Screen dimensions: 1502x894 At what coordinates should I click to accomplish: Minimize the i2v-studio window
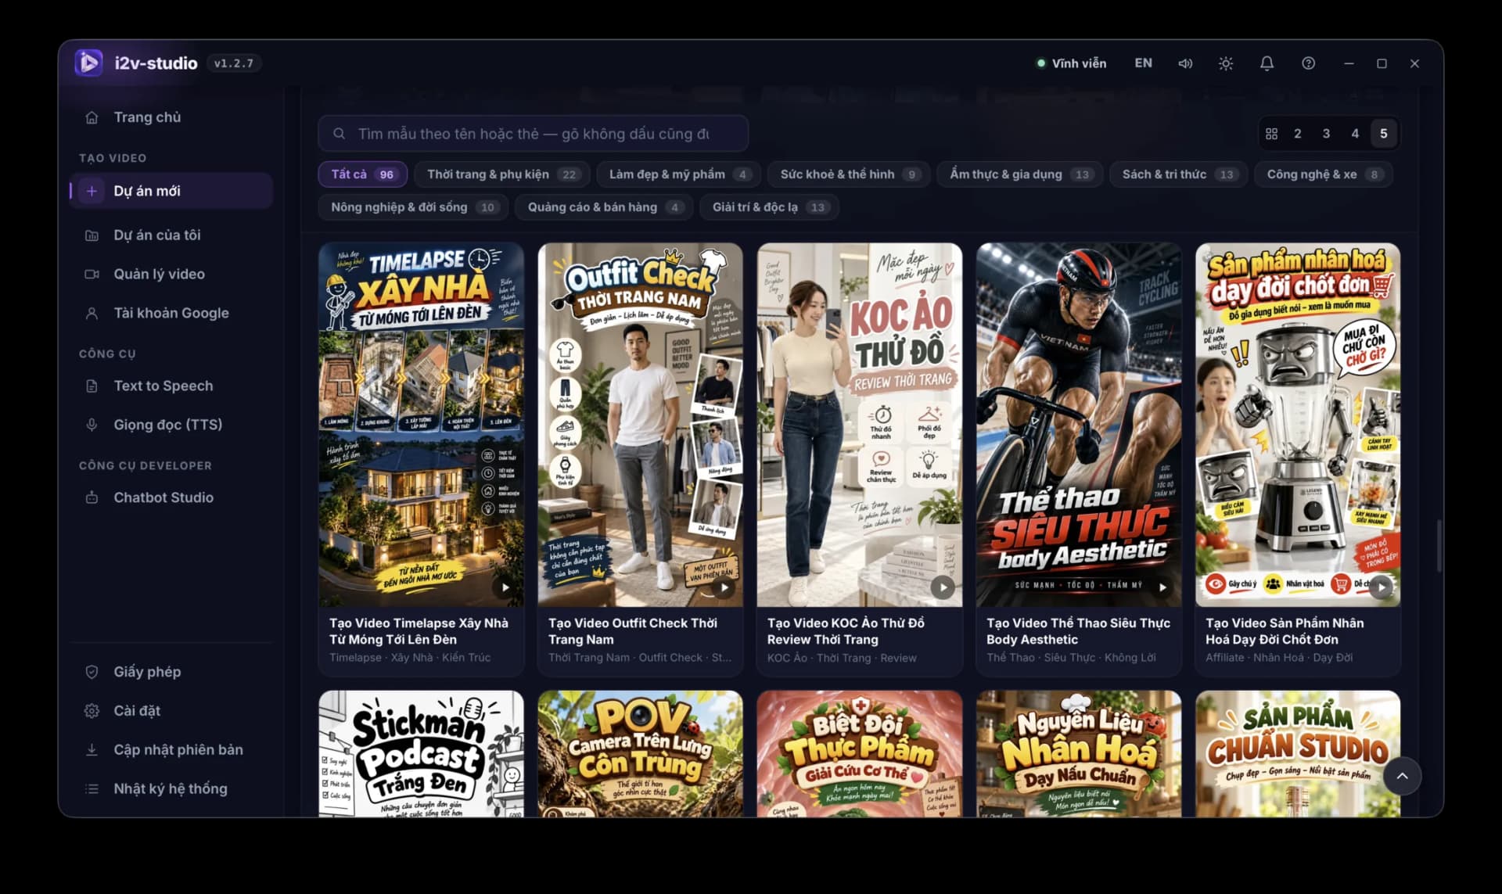[1349, 63]
